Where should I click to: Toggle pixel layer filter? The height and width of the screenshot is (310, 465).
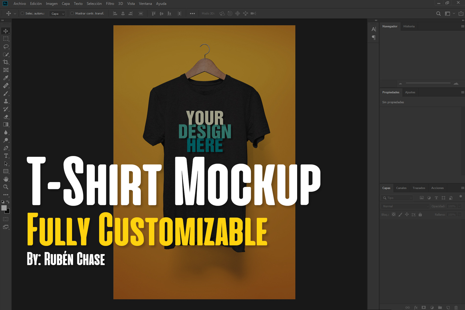tap(422, 198)
